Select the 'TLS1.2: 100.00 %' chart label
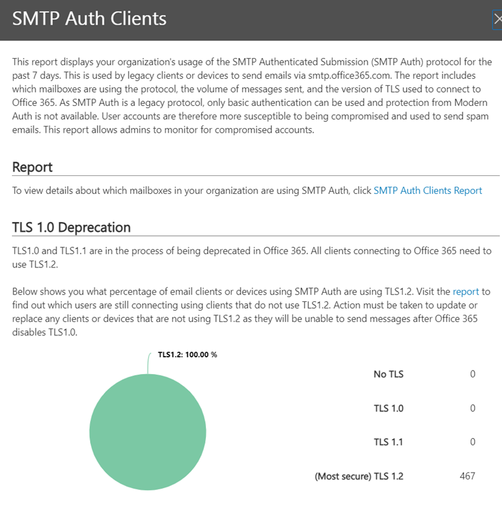The width and height of the screenshot is (502, 512). click(x=187, y=355)
